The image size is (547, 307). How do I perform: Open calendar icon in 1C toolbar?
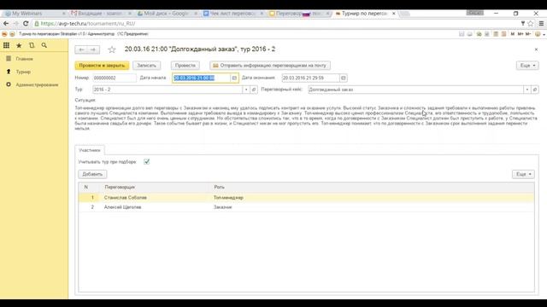click(x=503, y=34)
